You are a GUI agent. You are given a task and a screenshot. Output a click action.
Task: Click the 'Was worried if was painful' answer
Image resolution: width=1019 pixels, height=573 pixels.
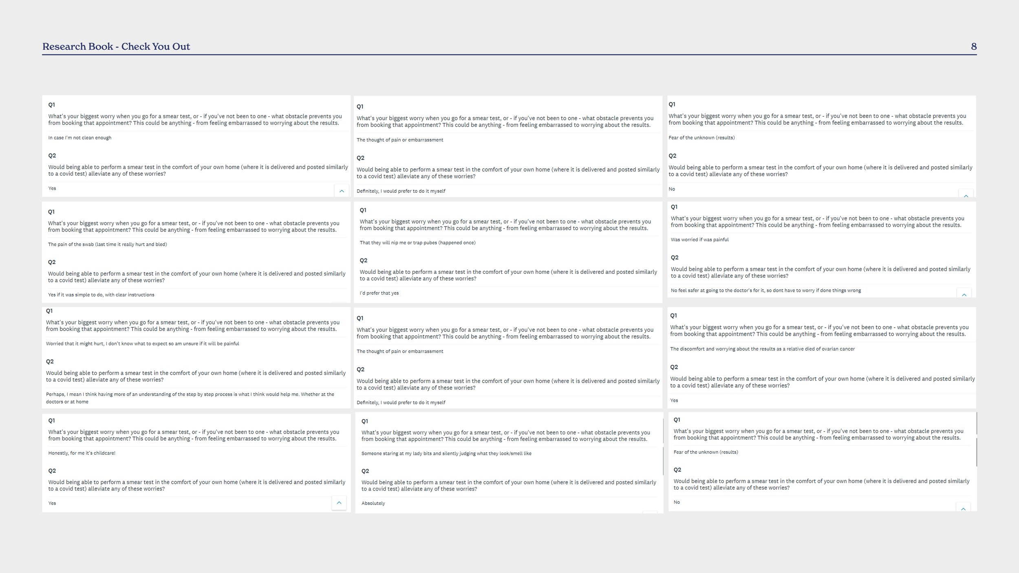pos(700,240)
